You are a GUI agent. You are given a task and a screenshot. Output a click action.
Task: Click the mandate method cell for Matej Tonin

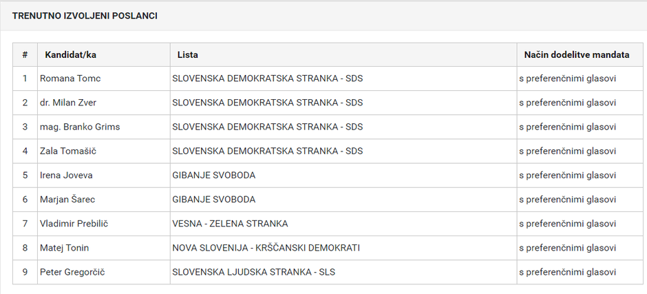point(567,247)
